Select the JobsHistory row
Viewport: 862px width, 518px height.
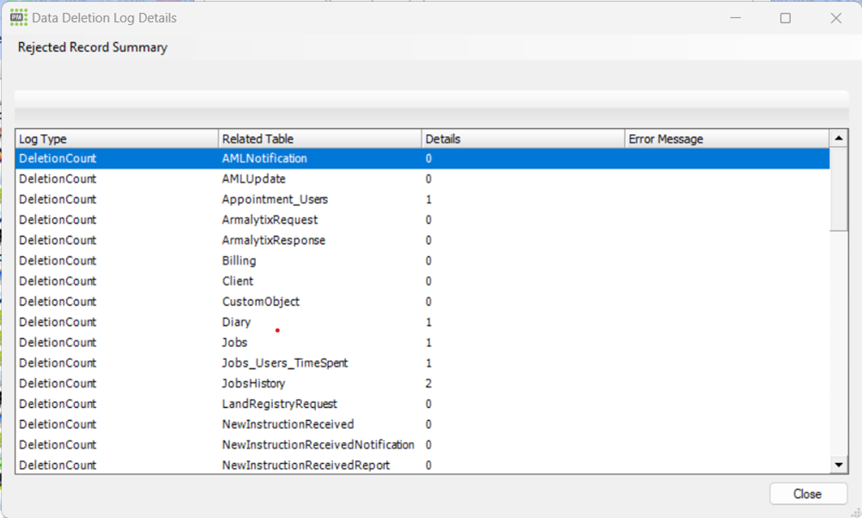pyautogui.click(x=253, y=384)
